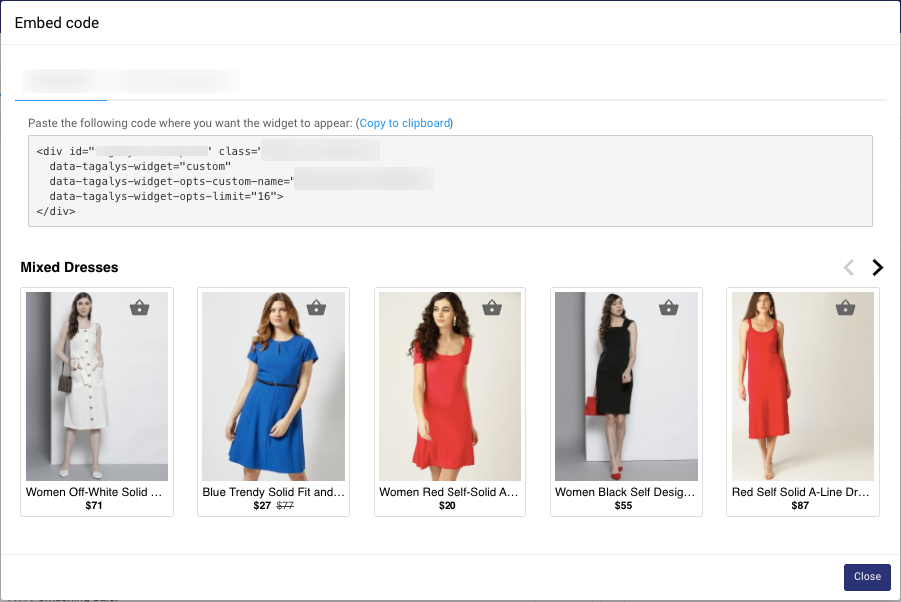Click the 'Embed code' dialog title
Image resolution: width=901 pixels, height=602 pixels.
57,23
